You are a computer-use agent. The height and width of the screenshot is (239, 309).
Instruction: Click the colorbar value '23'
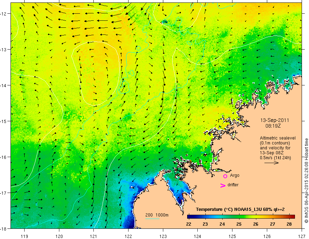pos(205,224)
